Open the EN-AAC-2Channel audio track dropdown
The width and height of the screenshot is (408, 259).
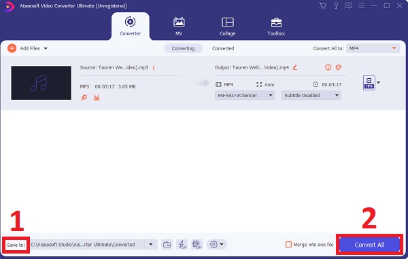click(245, 95)
